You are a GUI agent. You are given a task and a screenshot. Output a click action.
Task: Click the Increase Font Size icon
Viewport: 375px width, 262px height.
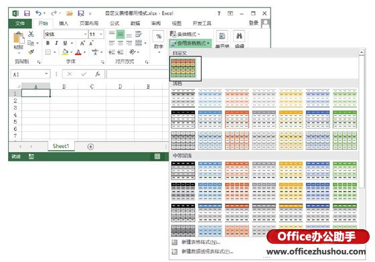tap(82, 44)
